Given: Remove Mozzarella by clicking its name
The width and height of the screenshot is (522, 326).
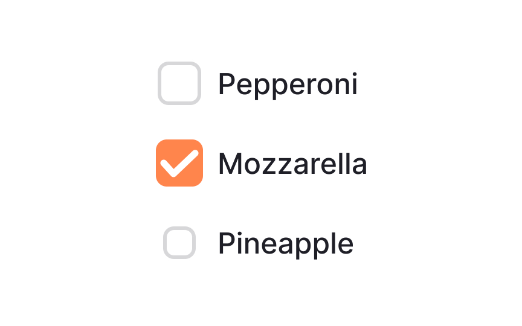Looking at the screenshot, I should pos(292,164).
